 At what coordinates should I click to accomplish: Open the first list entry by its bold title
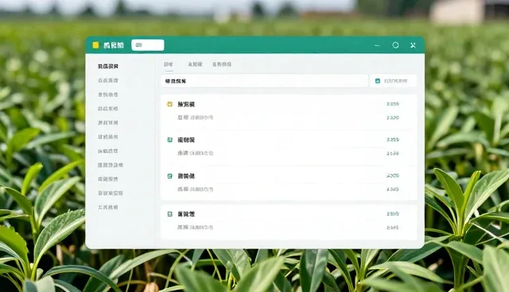pos(186,104)
